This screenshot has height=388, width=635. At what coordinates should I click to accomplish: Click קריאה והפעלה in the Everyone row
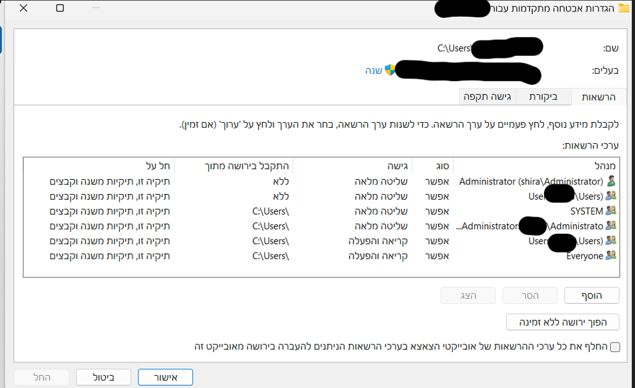378,256
